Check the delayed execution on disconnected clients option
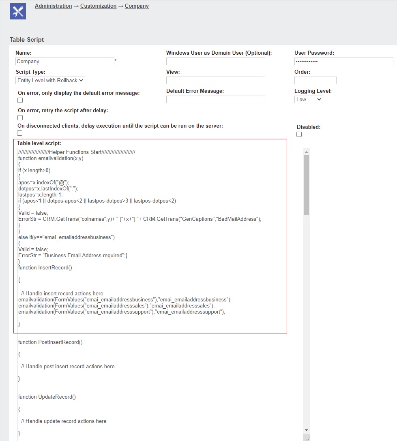The height and width of the screenshot is (442, 397). pyautogui.click(x=20, y=133)
